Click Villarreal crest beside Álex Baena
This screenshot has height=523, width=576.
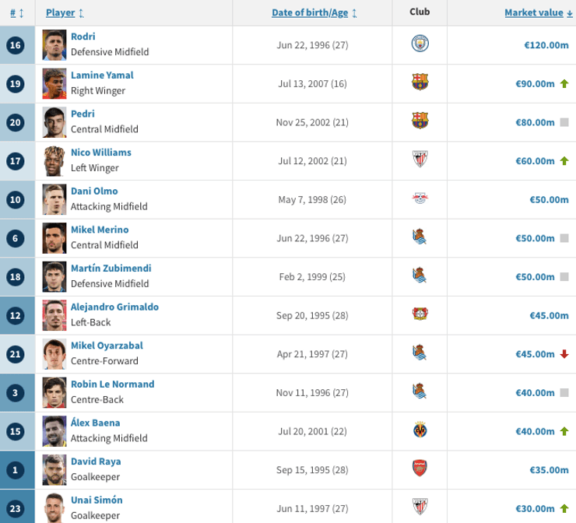(x=420, y=431)
